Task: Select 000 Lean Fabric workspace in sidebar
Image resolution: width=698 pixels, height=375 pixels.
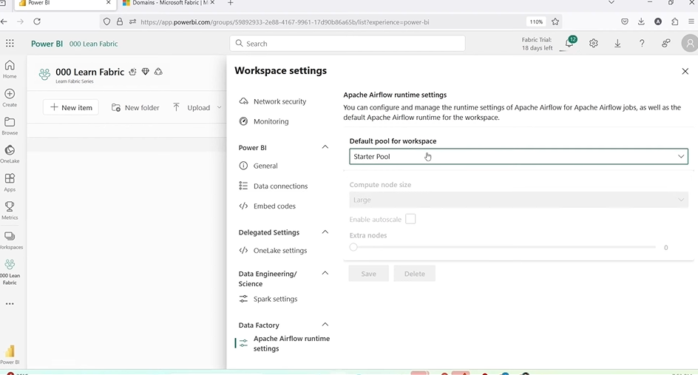Action: [10, 272]
